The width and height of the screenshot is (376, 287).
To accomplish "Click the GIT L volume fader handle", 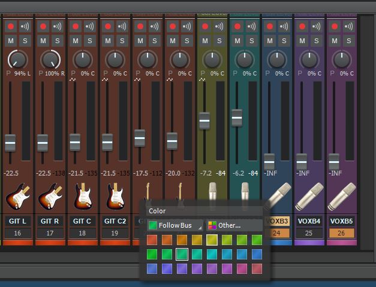I will (10, 143).
